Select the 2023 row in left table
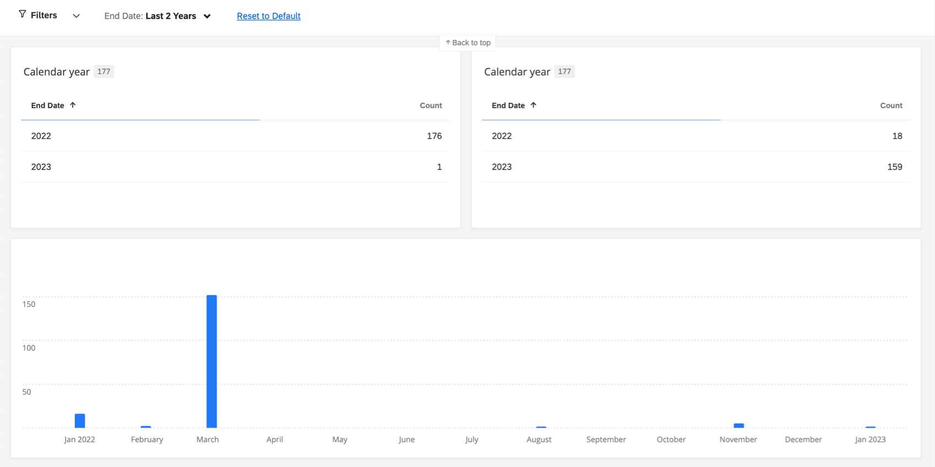Viewport: 935px width, 467px height. point(235,167)
